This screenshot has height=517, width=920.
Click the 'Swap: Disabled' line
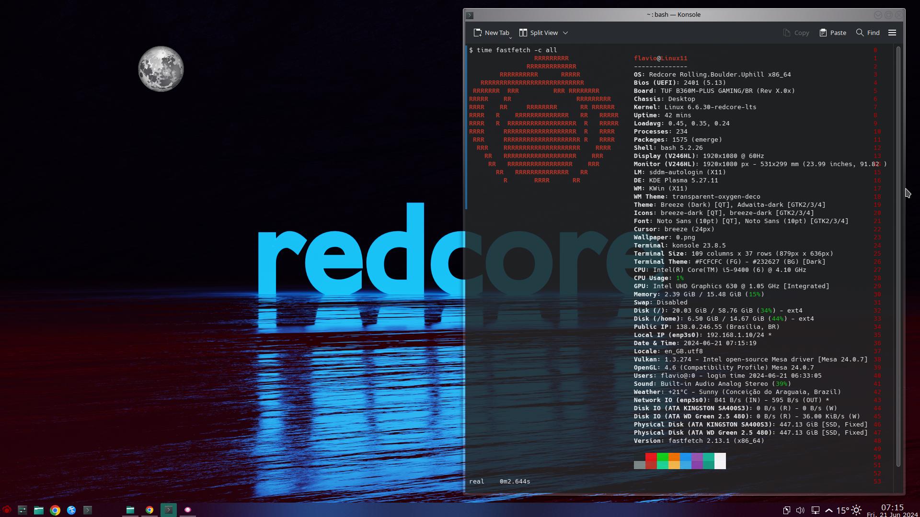[x=661, y=302]
